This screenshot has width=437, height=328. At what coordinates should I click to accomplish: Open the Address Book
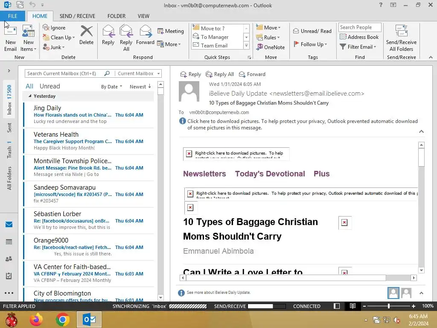pos(359,37)
